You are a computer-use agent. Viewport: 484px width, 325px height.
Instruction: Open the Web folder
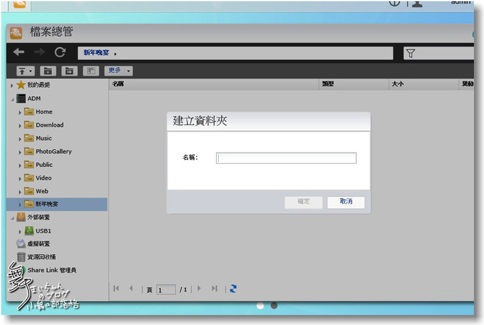37,191
